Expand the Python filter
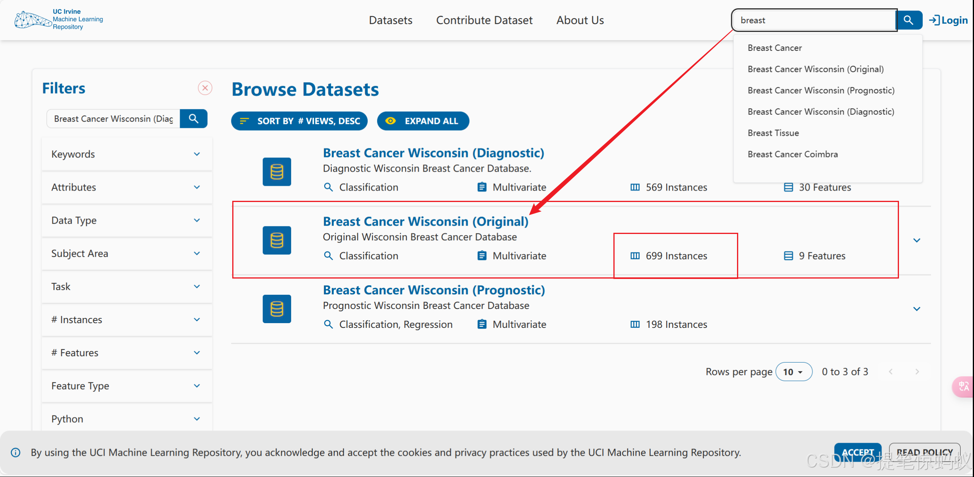This screenshot has width=974, height=477. point(127,419)
